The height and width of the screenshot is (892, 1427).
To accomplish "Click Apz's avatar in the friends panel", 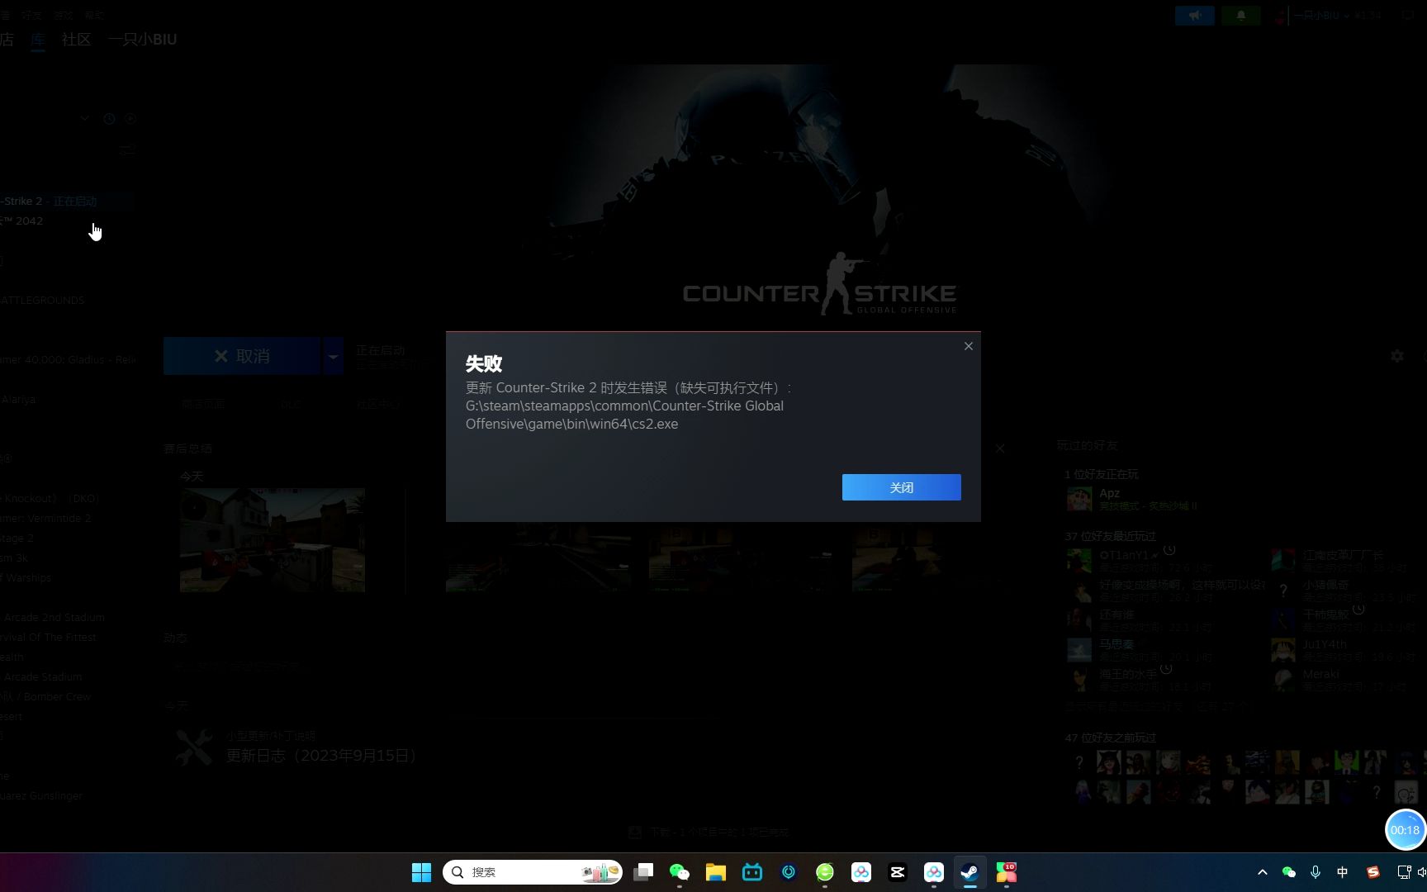I will point(1079,499).
